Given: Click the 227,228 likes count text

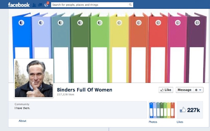Looking at the screenshot, I should 66,95.
